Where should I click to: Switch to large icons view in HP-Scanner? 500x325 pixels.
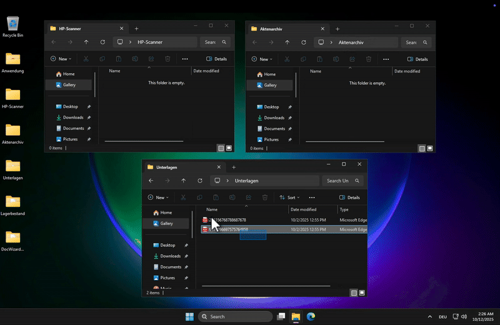tap(229, 148)
